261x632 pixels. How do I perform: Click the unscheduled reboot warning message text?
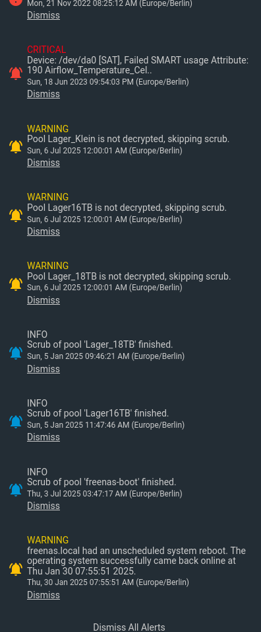(x=136, y=561)
